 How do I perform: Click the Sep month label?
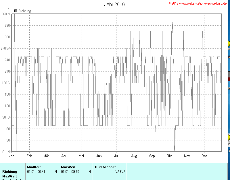152,156
